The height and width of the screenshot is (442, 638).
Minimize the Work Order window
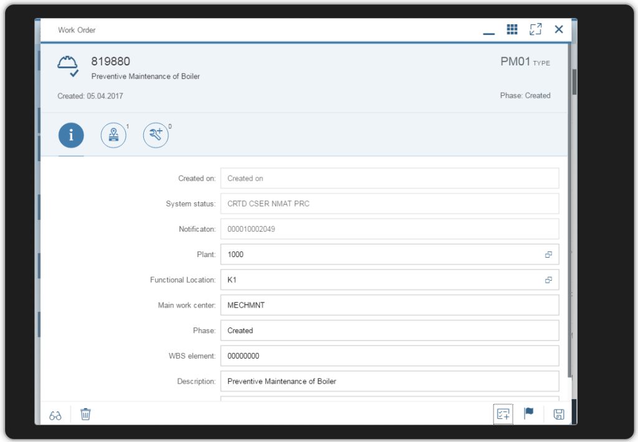click(x=488, y=34)
